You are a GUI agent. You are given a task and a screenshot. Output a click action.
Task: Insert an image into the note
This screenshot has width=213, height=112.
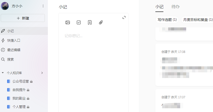click(x=68, y=22)
